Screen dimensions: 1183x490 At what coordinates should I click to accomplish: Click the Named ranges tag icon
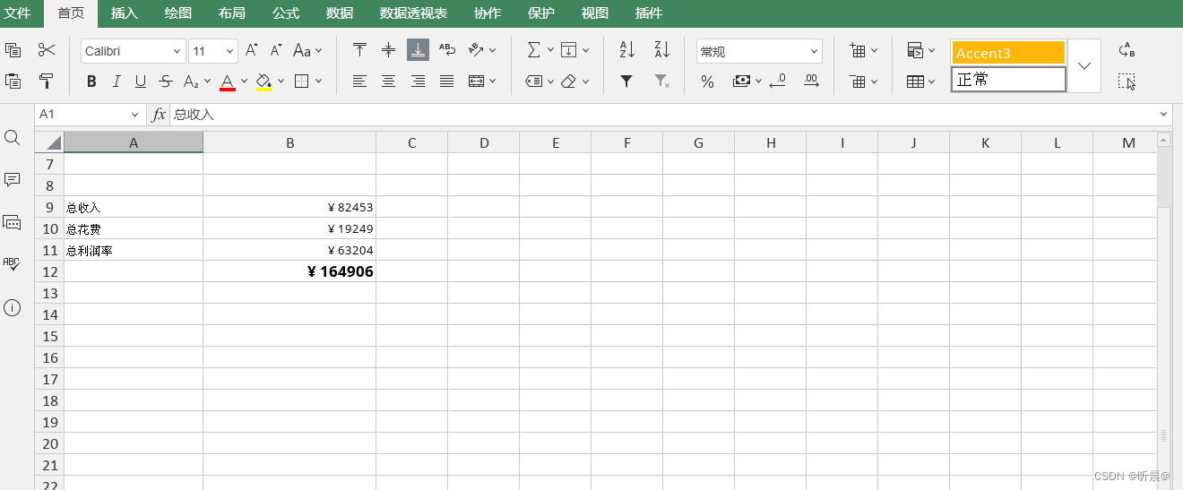[x=534, y=82]
